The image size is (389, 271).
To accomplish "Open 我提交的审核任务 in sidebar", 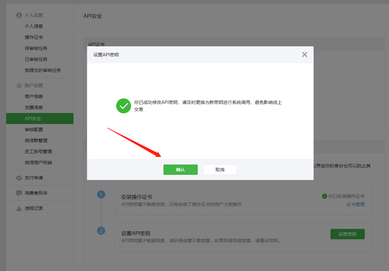I will click(x=43, y=70).
